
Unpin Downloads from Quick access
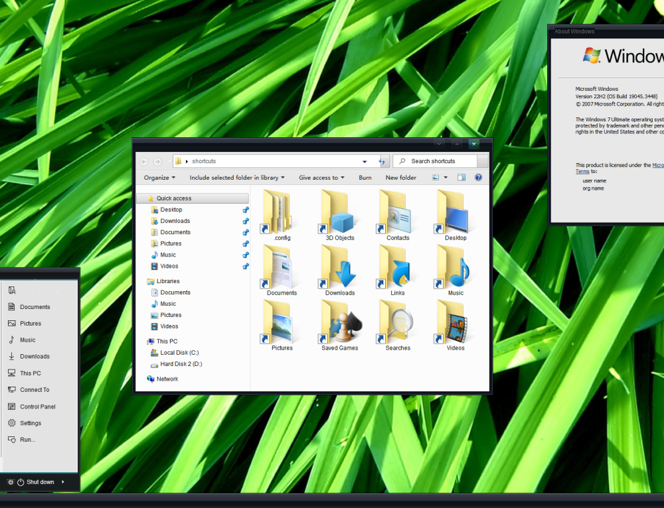[x=245, y=221]
